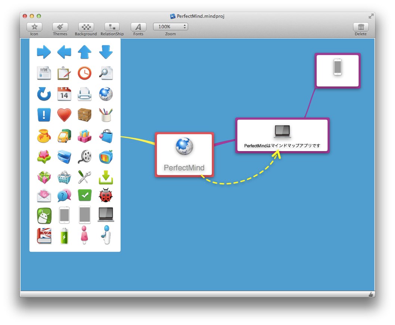Select the node with Japanese text
The image size is (395, 325).
click(x=282, y=135)
